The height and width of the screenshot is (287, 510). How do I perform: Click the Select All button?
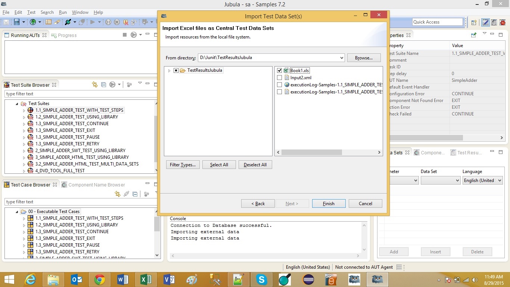pos(219,165)
